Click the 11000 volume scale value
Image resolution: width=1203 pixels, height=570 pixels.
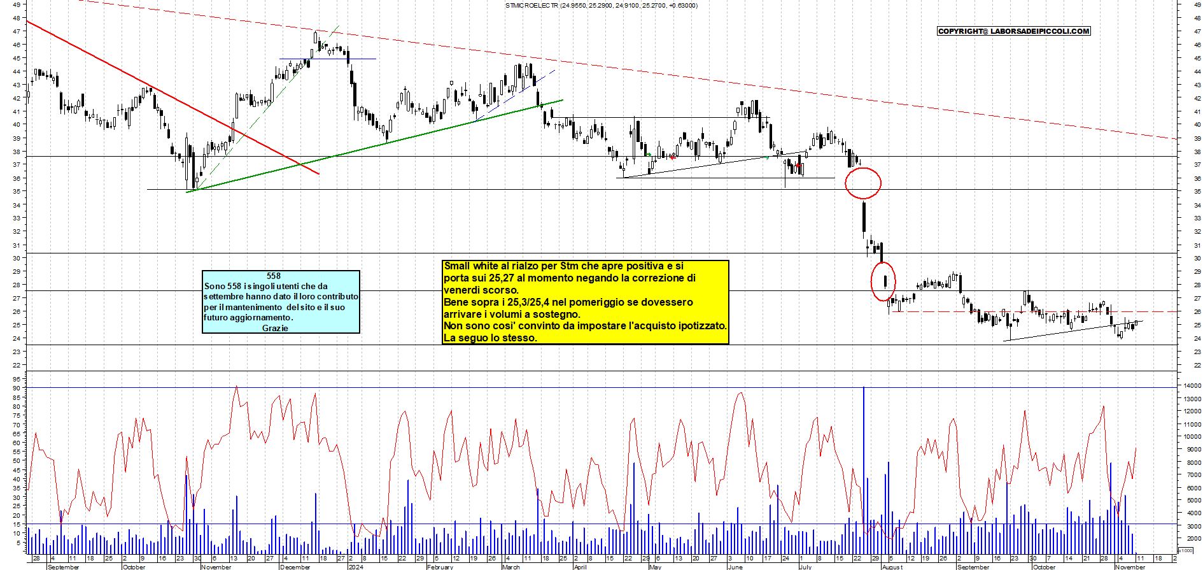coord(1192,424)
